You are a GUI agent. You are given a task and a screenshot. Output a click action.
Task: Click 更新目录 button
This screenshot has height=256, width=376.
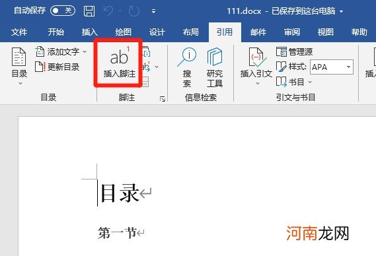coord(57,67)
